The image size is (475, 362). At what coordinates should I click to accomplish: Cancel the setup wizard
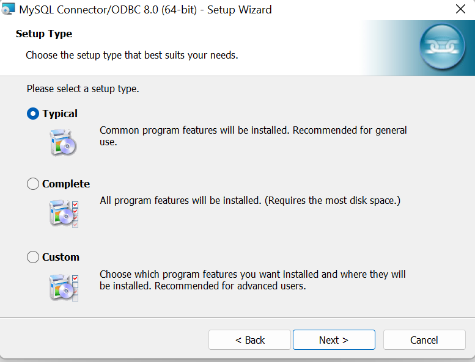tap(424, 340)
